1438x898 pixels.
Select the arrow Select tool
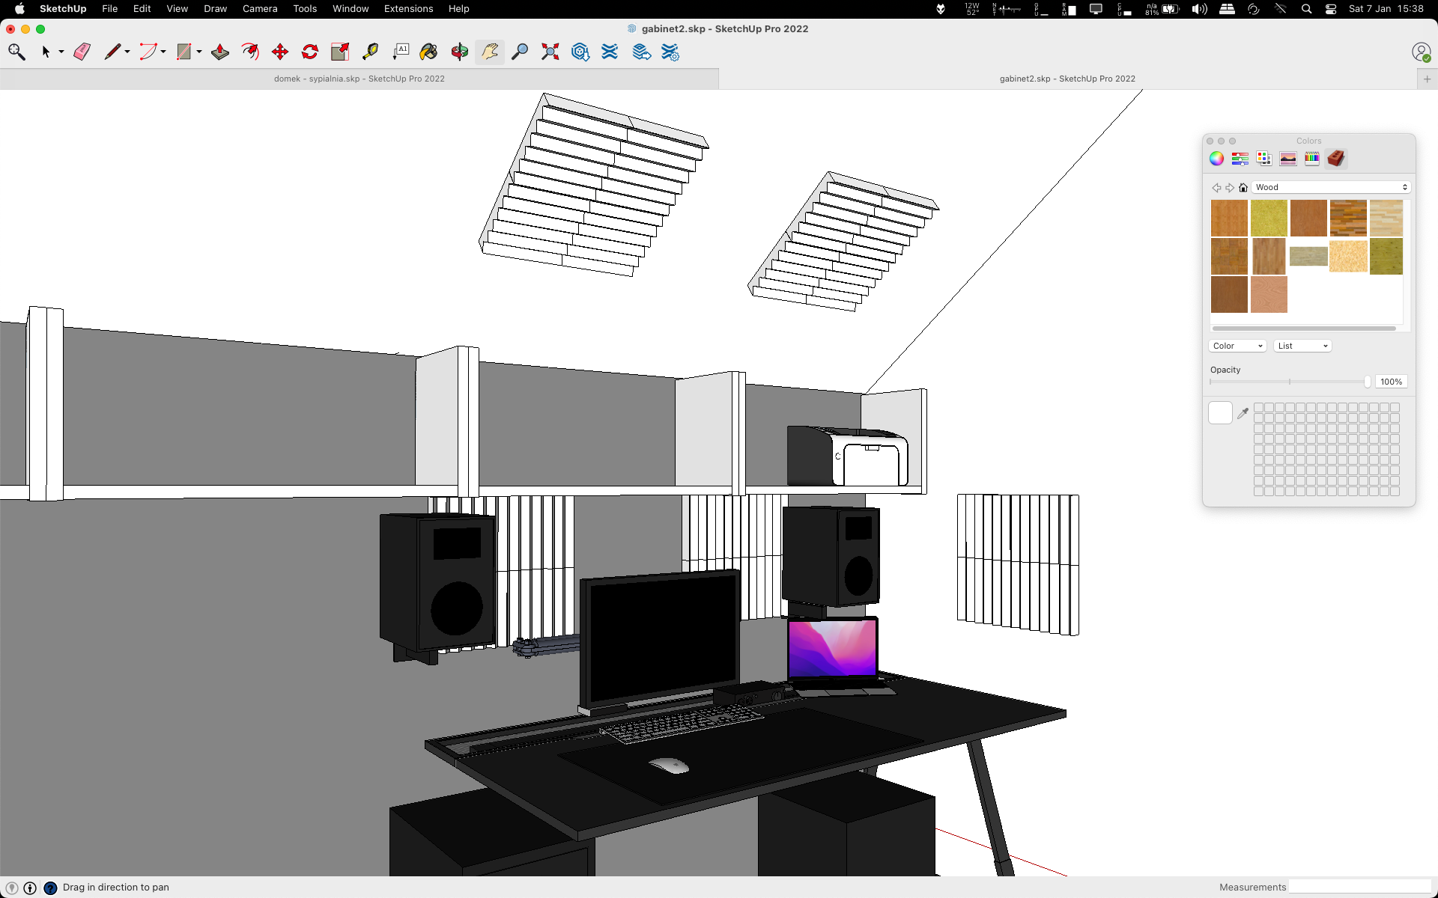point(46,52)
